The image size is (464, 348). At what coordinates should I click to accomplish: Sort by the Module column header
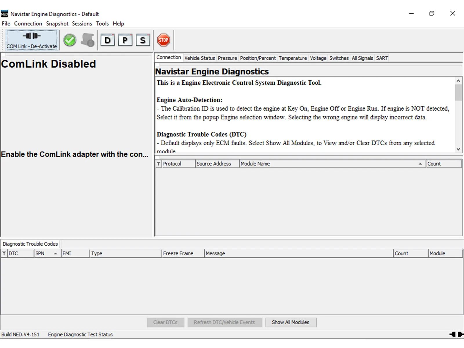click(x=445, y=253)
